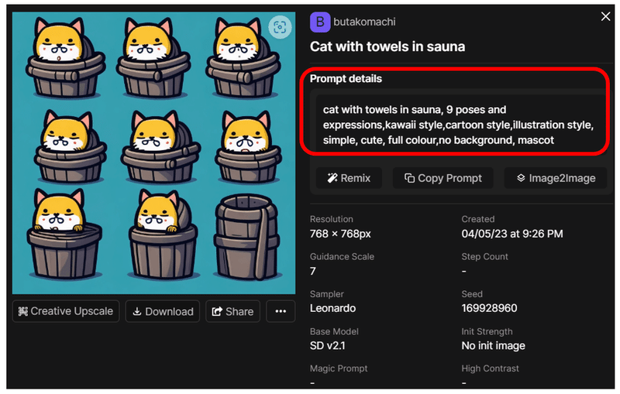Select the created date 04/05/23 at 9:26 PM
620x394 pixels.
coord(511,234)
